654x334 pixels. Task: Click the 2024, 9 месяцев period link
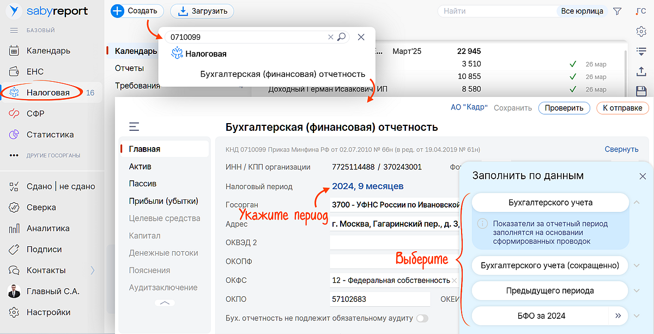[x=368, y=186]
